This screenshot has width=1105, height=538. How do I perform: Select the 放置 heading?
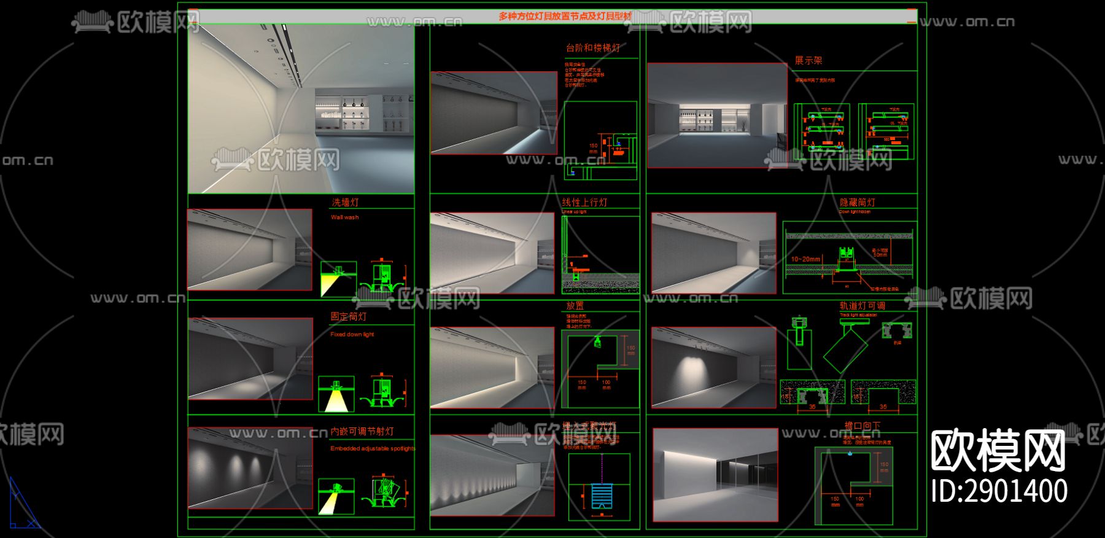pyautogui.click(x=575, y=306)
